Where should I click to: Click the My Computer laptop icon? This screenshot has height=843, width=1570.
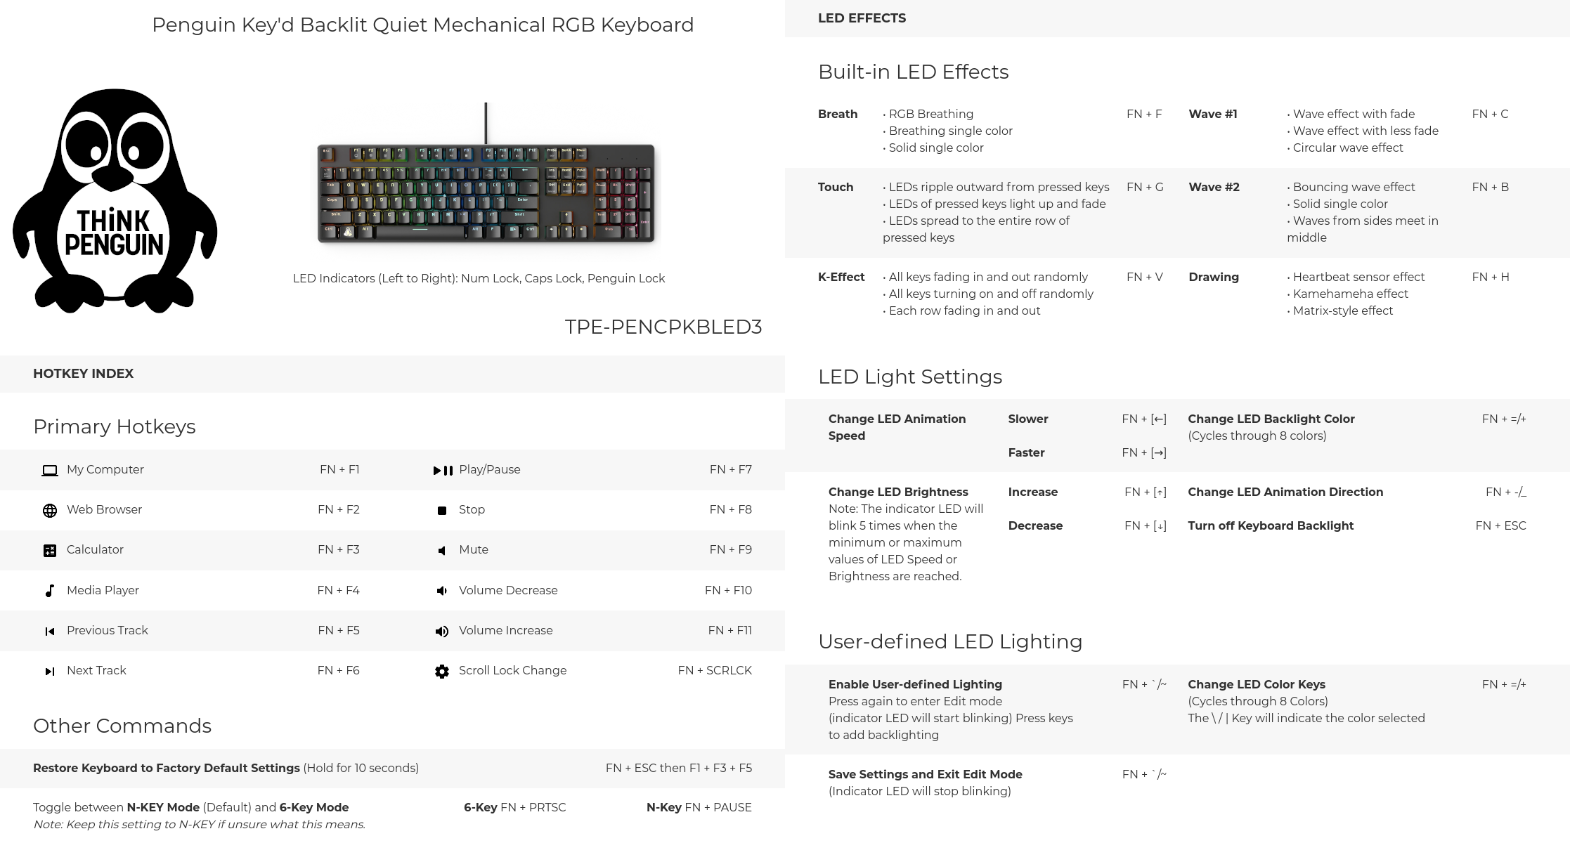[x=50, y=471]
